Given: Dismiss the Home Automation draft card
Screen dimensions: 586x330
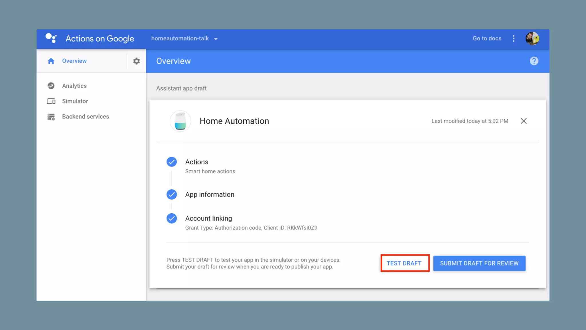Looking at the screenshot, I should [x=523, y=121].
